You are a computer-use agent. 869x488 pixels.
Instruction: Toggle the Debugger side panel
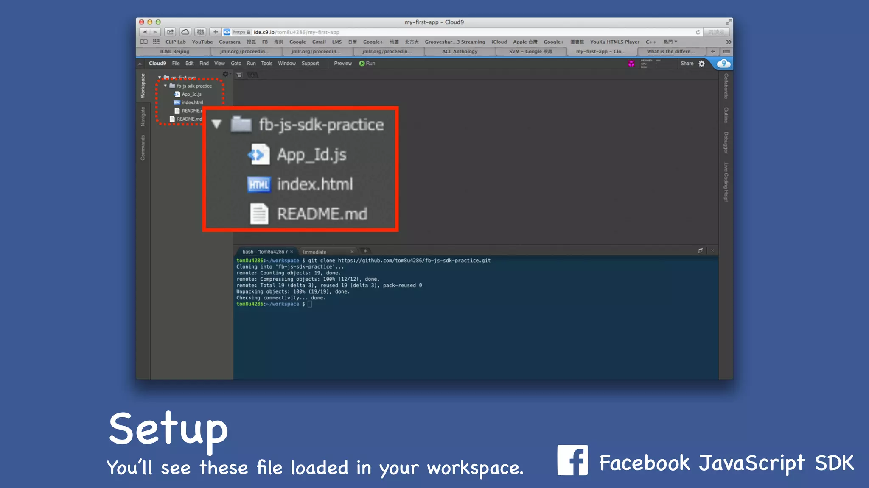point(726,143)
